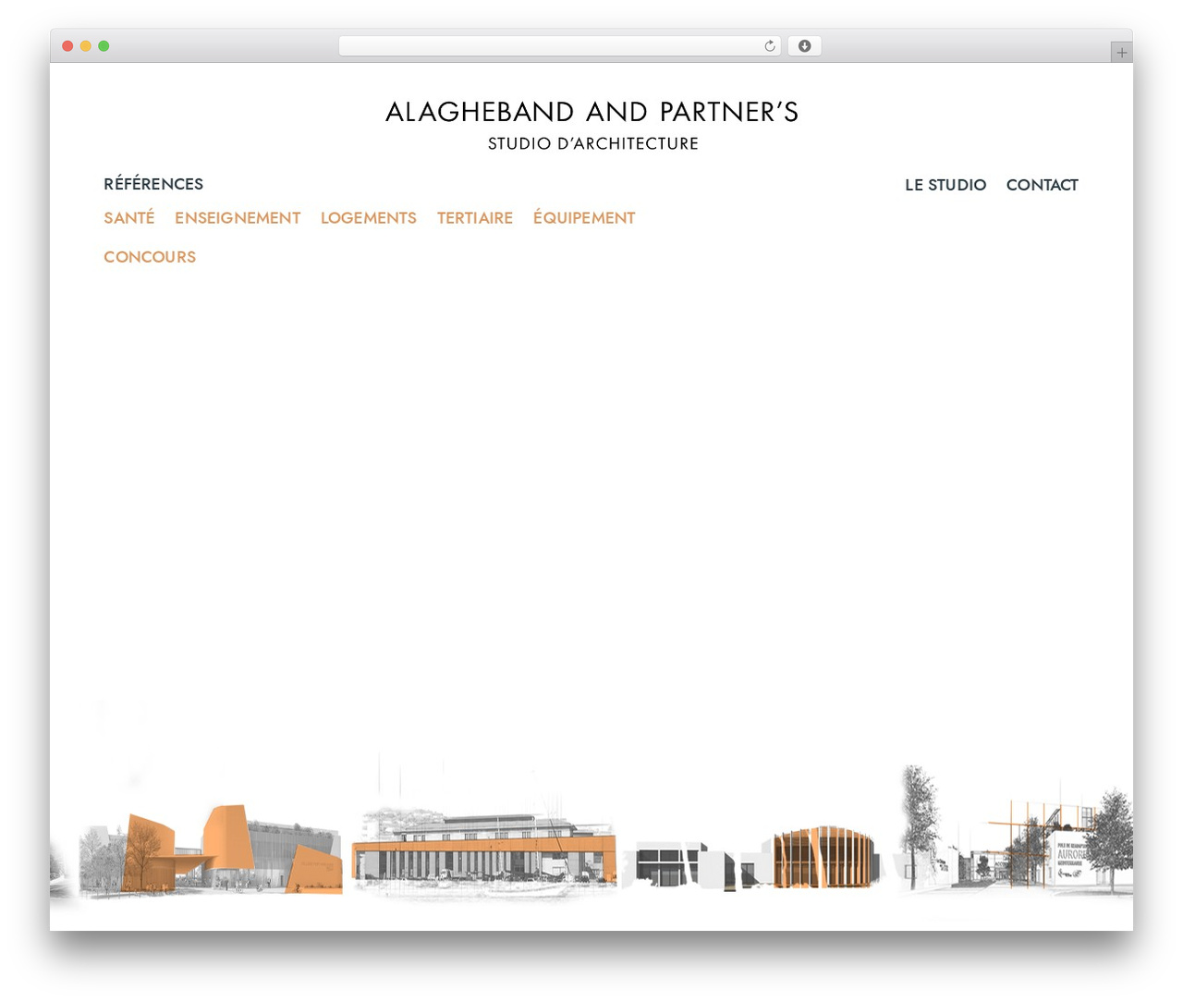Open the CONCOURS section
1183x1002 pixels.
click(150, 257)
